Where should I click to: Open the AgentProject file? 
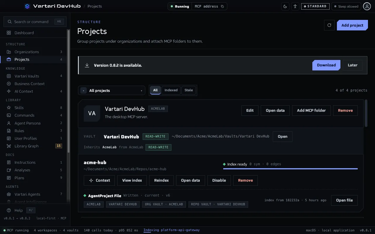coord(345,200)
